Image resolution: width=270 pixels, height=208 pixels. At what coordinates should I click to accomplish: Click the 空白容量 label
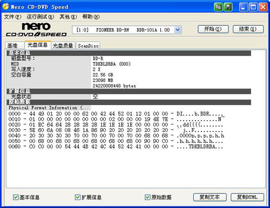click(x=21, y=75)
